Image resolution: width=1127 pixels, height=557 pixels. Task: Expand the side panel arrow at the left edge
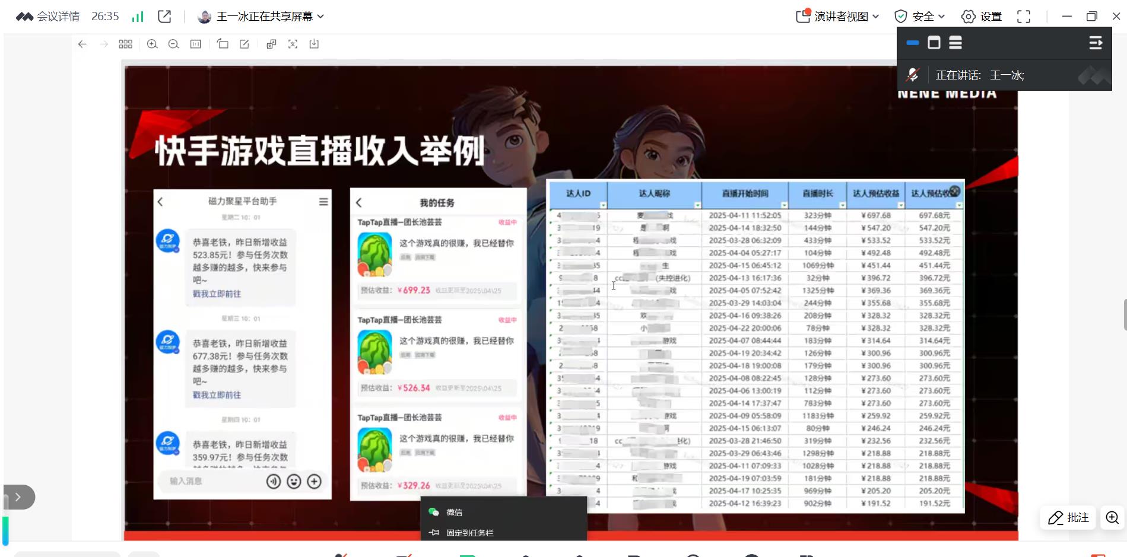point(18,497)
